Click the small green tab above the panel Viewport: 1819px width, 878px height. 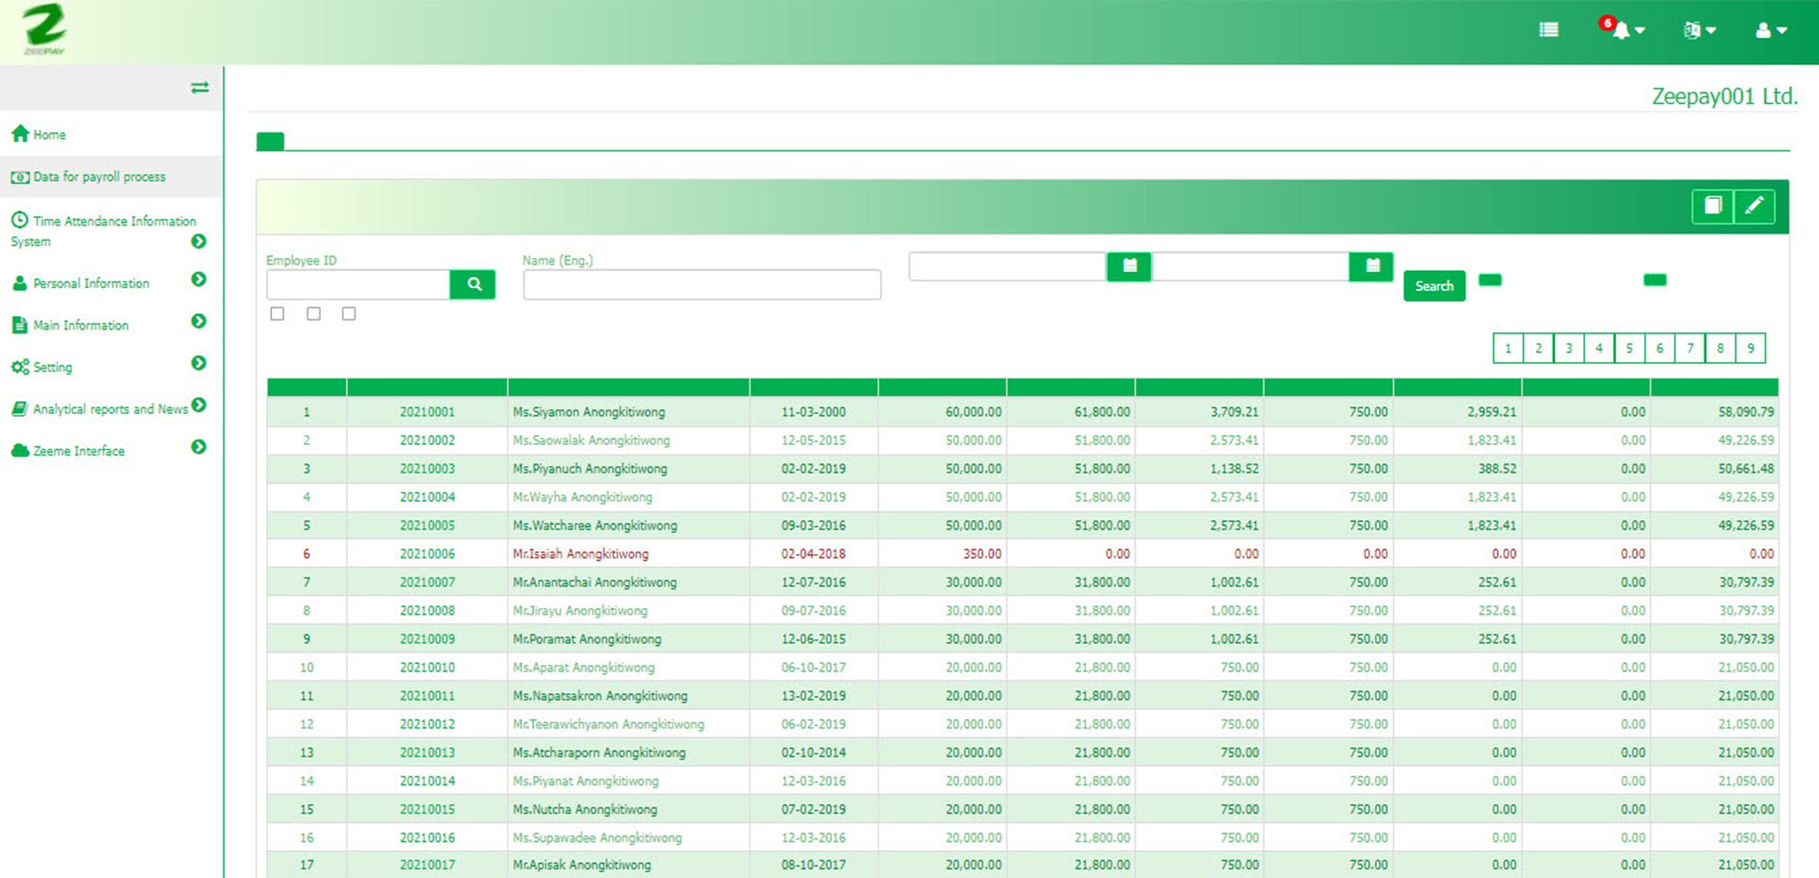(x=270, y=141)
